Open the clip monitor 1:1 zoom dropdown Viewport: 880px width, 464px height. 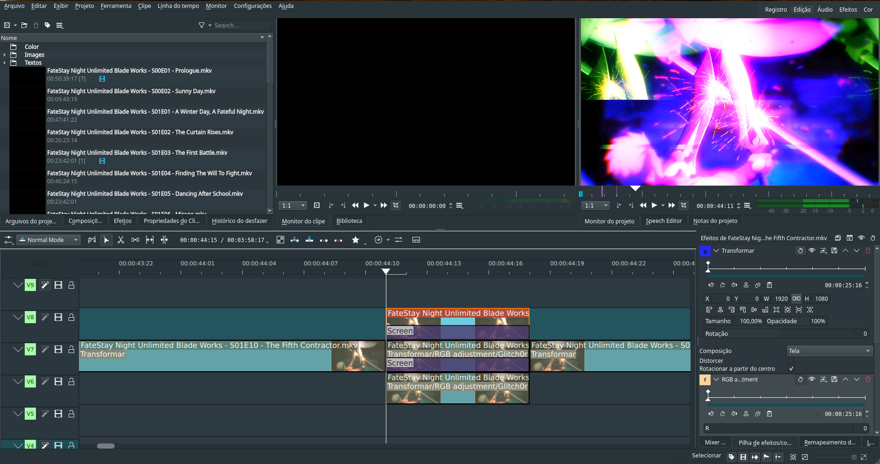coord(293,205)
